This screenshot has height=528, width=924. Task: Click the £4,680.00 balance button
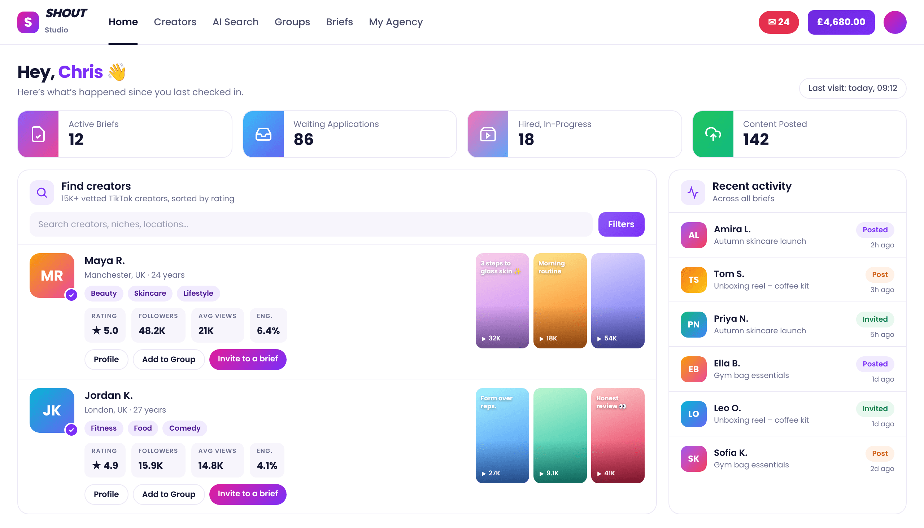pyautogui.click(x=841, y=22)
